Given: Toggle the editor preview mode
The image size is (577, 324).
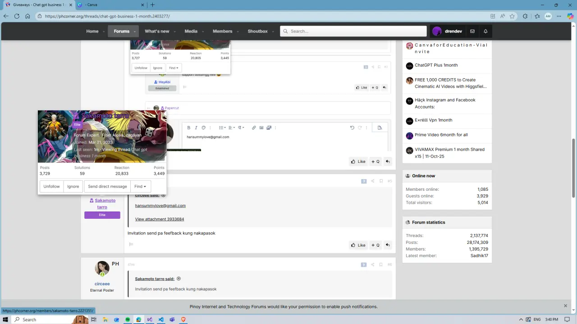Looking at the screenshot, I should (380, 128).
